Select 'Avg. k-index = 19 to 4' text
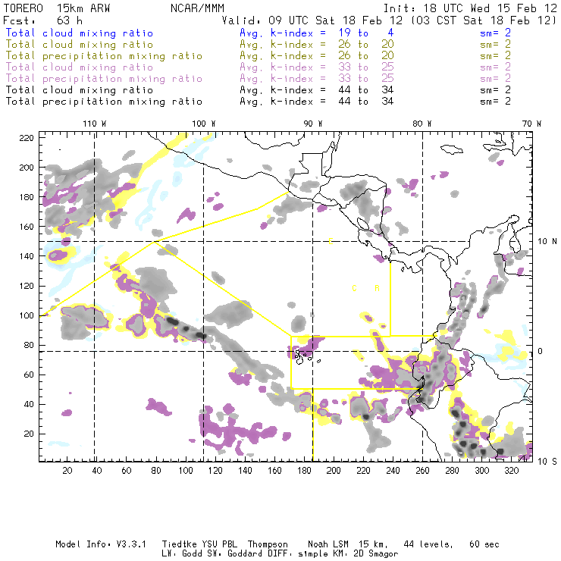The height and width of the screenshot is (561, 561). pos(317,33)
